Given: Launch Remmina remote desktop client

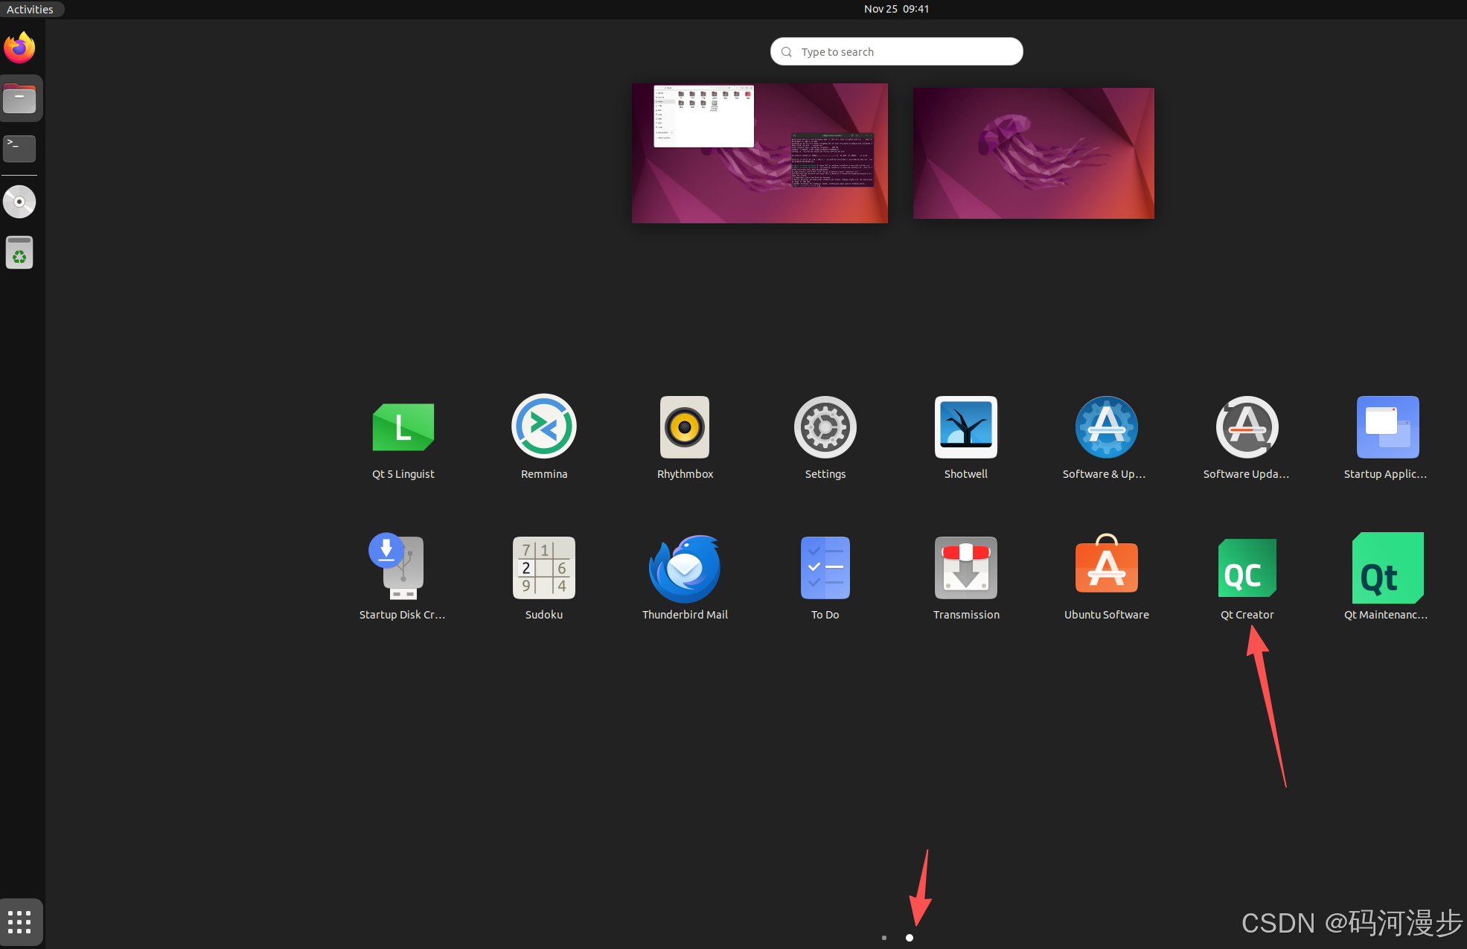Looking at the screenshot, I should click(x=543, y=427).
